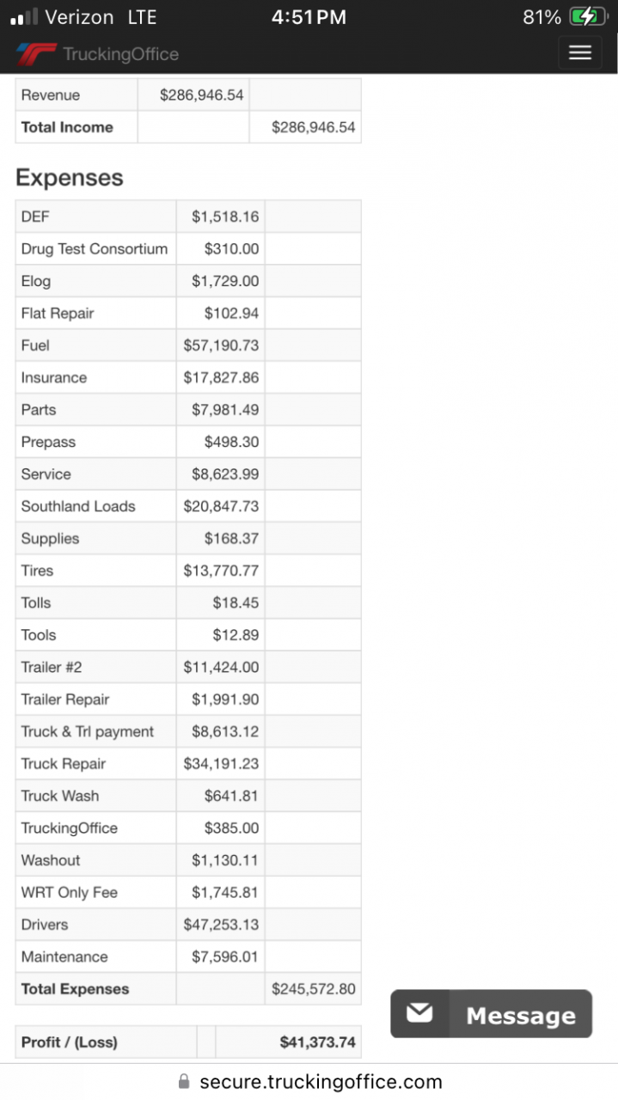The height and width of the screenshot is (1100, 618).
Task: Tap the Profit / (Loss) amount
Action: [317, 1042]
